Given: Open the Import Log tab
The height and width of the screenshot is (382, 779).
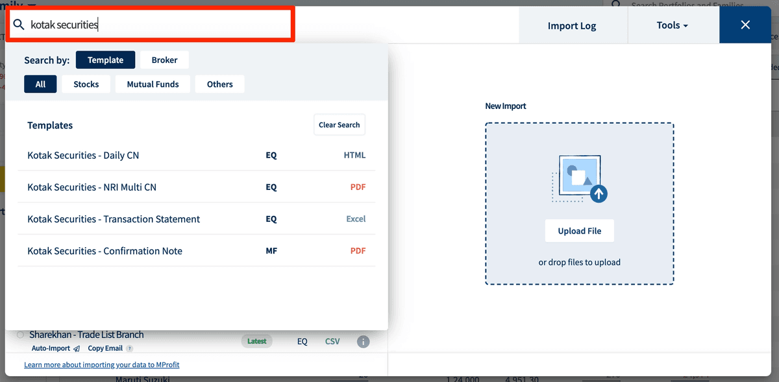Looking at the screenshot, I should point(572,26).
